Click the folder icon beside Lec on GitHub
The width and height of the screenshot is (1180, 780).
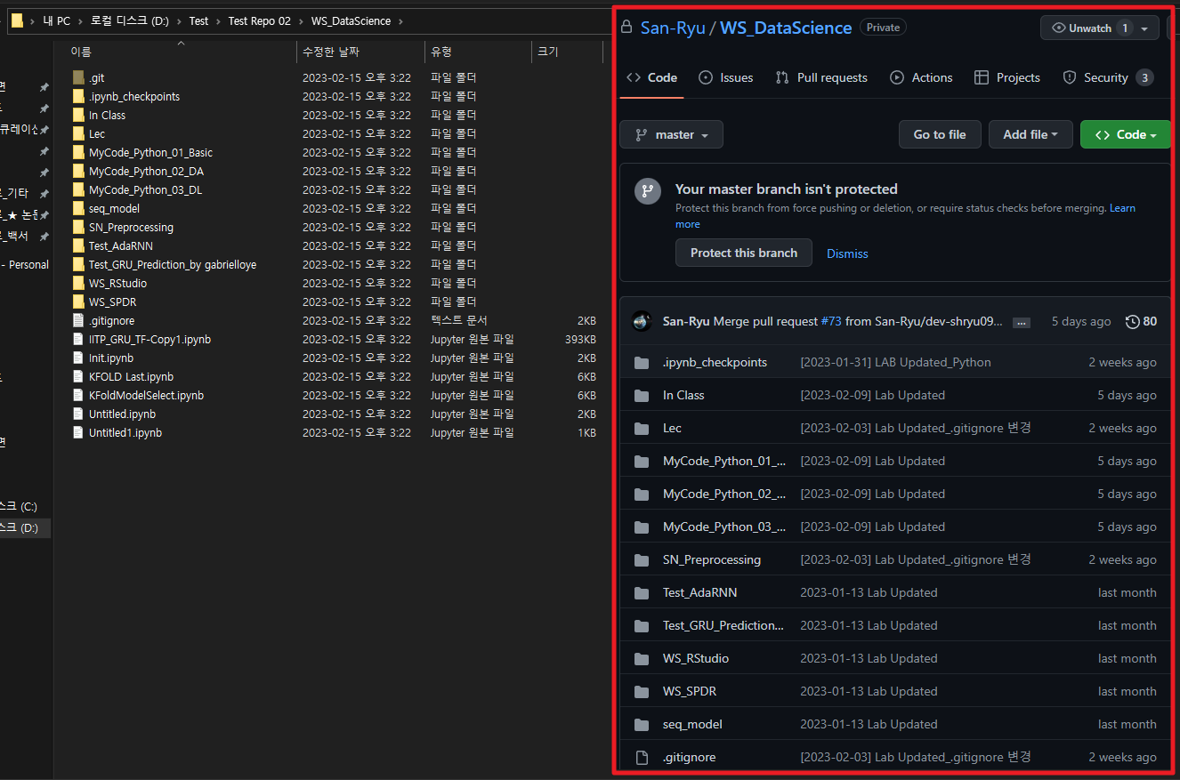pos(642,428)
